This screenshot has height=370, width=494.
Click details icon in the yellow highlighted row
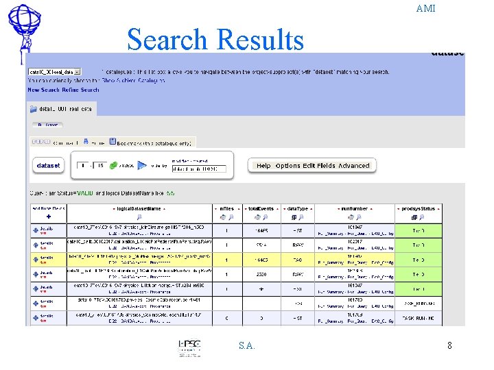36,260
